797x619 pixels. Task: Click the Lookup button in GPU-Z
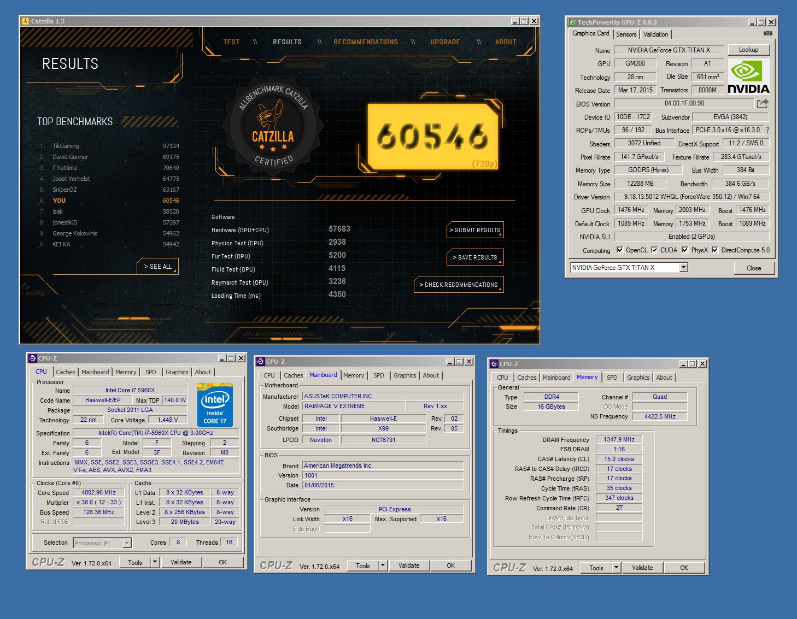pos(748,50)
